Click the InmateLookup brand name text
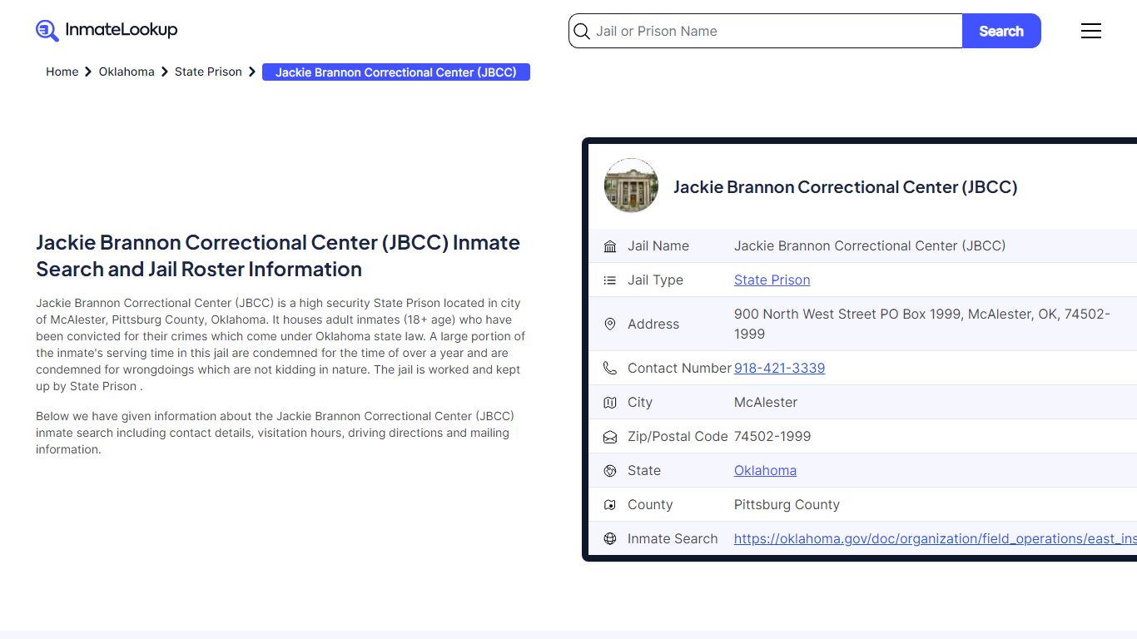Viewport: 1137px width, 639px height. (122, 30)
